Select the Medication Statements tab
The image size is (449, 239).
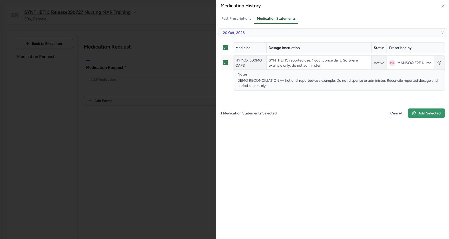pos(276,18)
